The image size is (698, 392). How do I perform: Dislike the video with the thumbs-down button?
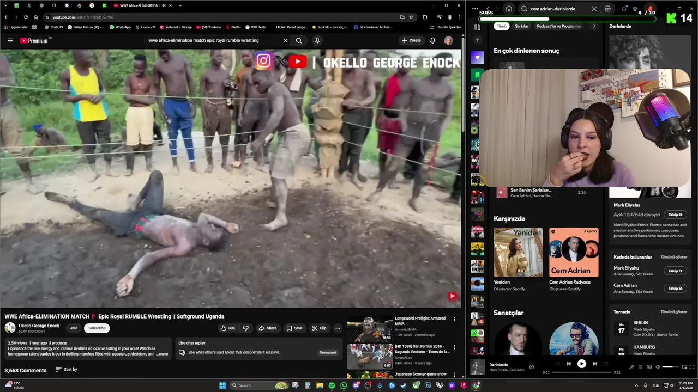(x=245, y=328)
